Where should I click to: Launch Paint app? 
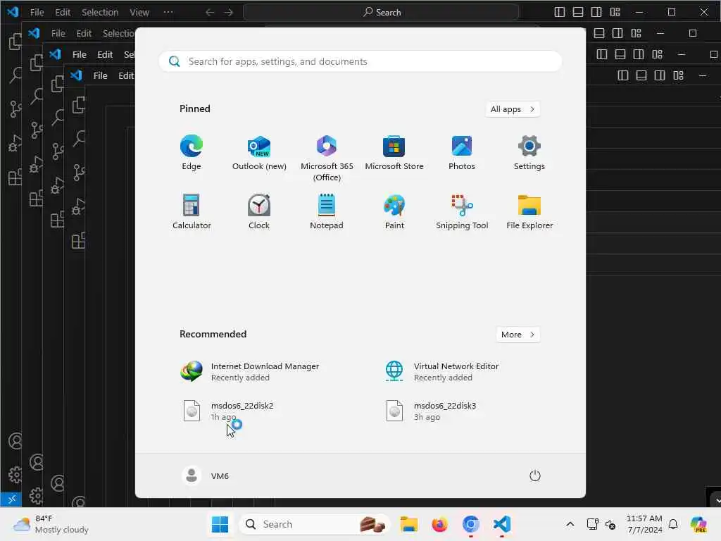pyautogui.click(x=394, y=211)
